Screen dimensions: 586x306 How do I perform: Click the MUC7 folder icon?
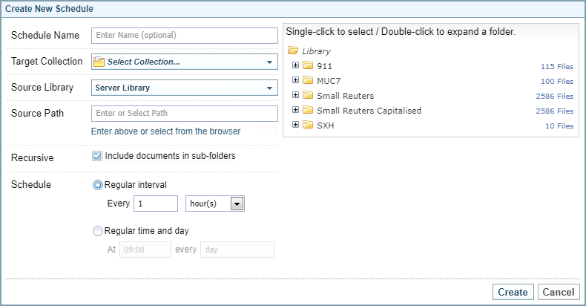(x=308, y=81)
